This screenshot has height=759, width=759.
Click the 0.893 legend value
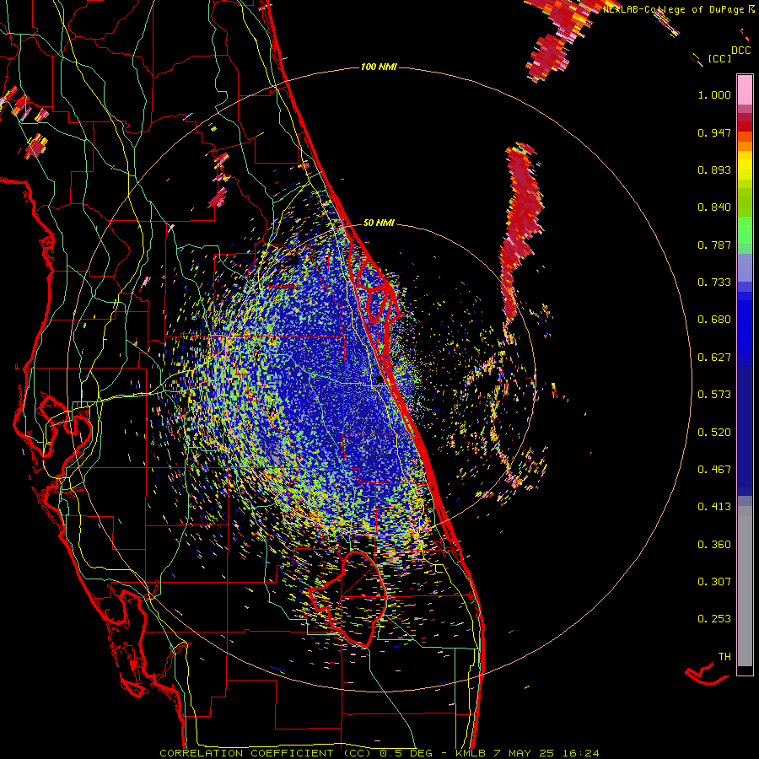[x=714, y=170]
